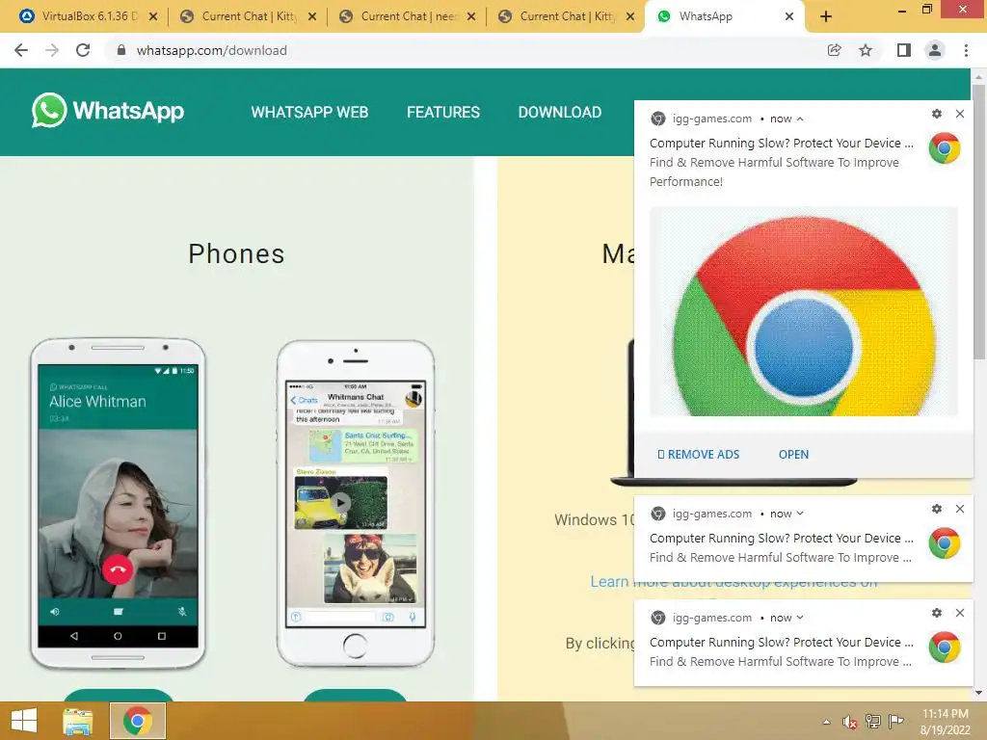Click the 'Computer Running Slow?' title in top notification

pyautogui.click(x=781, y=144)
